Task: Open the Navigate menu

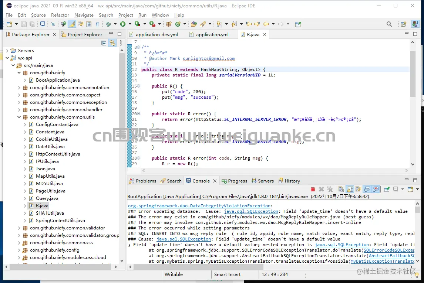Action: (84, 15)
